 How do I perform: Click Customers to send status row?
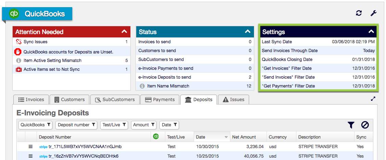point(195,51)
